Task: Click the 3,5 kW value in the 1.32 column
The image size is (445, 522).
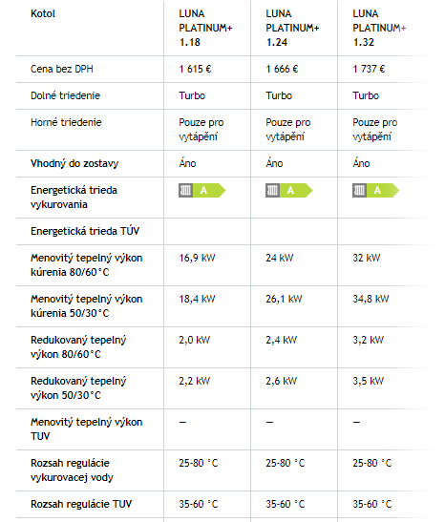Action: [x=369, y=381]
